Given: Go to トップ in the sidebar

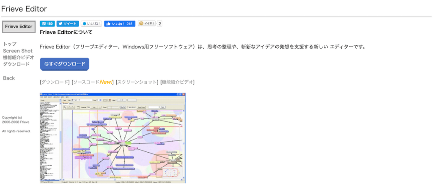Looking at the screenshot, I should (10, 44).
